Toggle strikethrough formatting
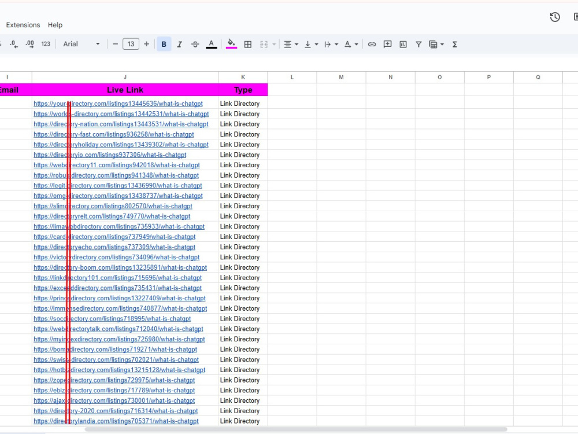The width and height of the screenshot is (578, 434). coord(195,45)
